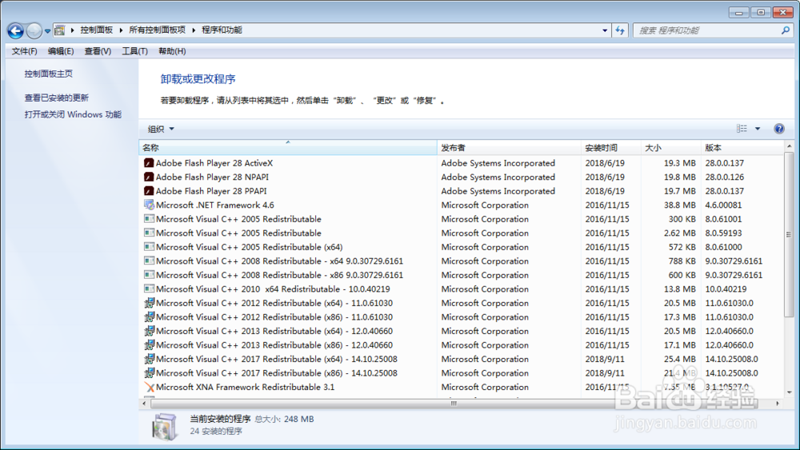Image resolution: width=800 pixels, height=450 pixels.
Task: Open the 组织 dropdown button
Action: [161, 129]
